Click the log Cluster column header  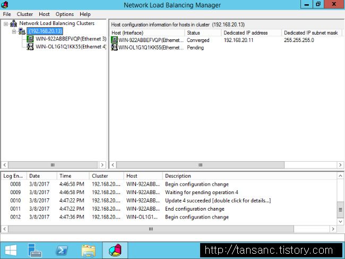(107, 176)
